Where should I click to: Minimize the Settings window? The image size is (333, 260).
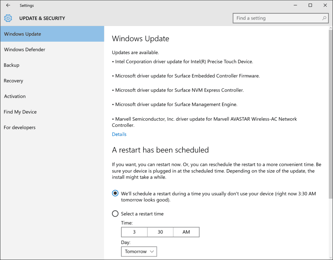[x=295, y=5]
